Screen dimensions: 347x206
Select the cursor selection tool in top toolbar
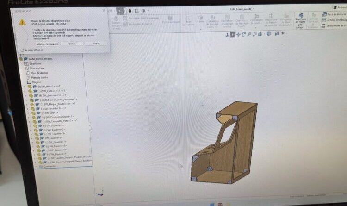[120, 11]
